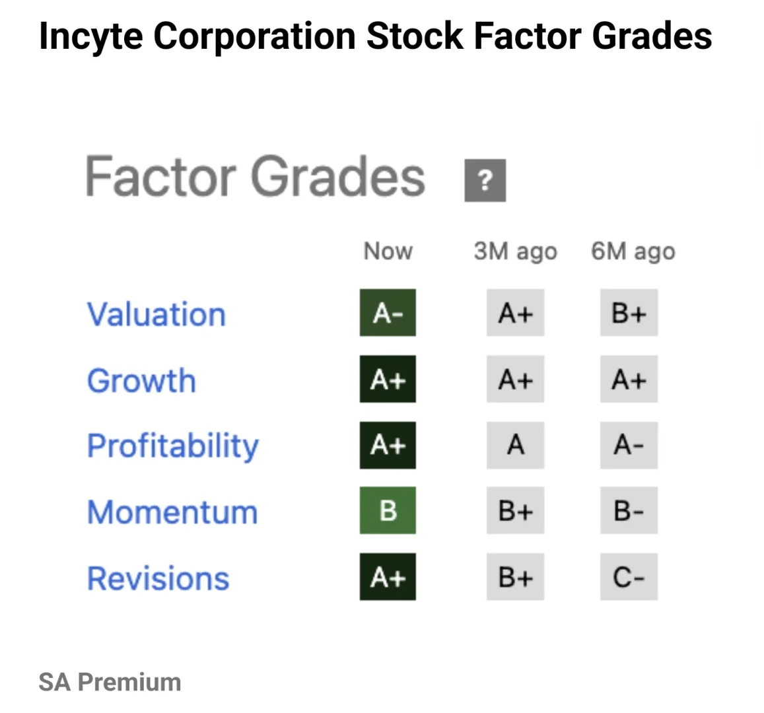
Task: Click the 6M ago column header
Action: click(633, 252)
